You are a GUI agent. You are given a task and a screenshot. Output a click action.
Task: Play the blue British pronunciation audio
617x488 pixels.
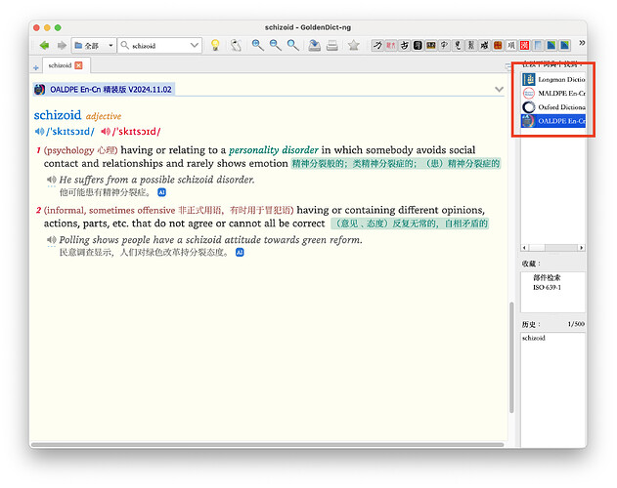click(x=39, y=131)
